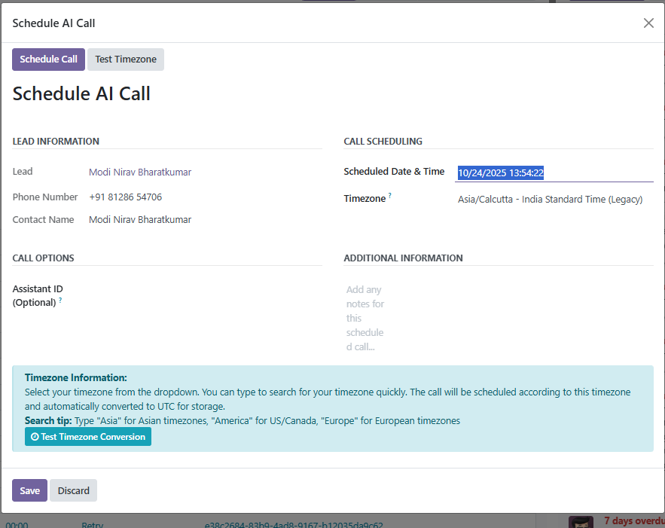The image size is (665, 528).
Task: Select phone number +91 81286 54706
Action: click(126, 197)
